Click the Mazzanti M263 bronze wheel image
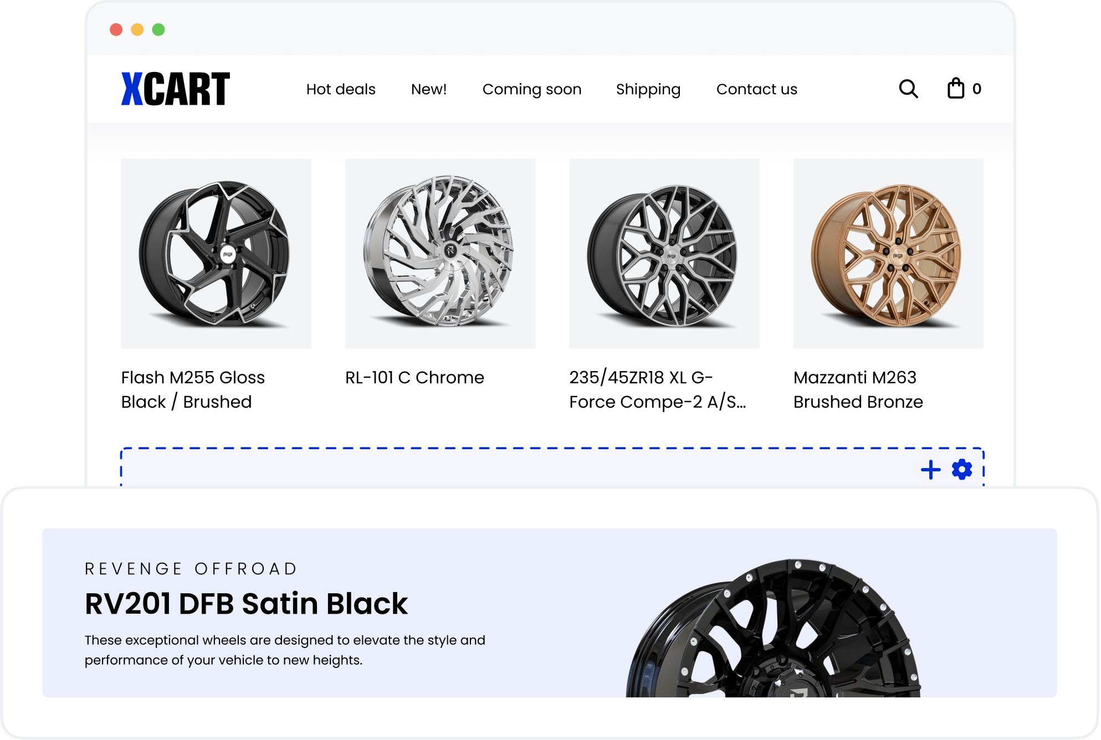Viewport: 1101px width, 740px height. 888,253
